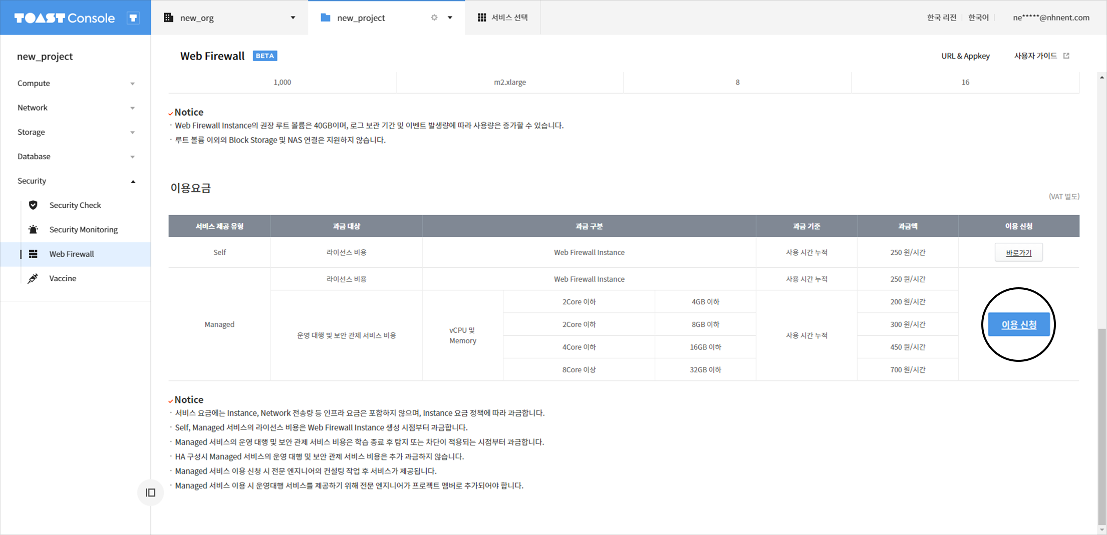
Task: Click blue 이용 신청 button
Action: point(1019,324)
